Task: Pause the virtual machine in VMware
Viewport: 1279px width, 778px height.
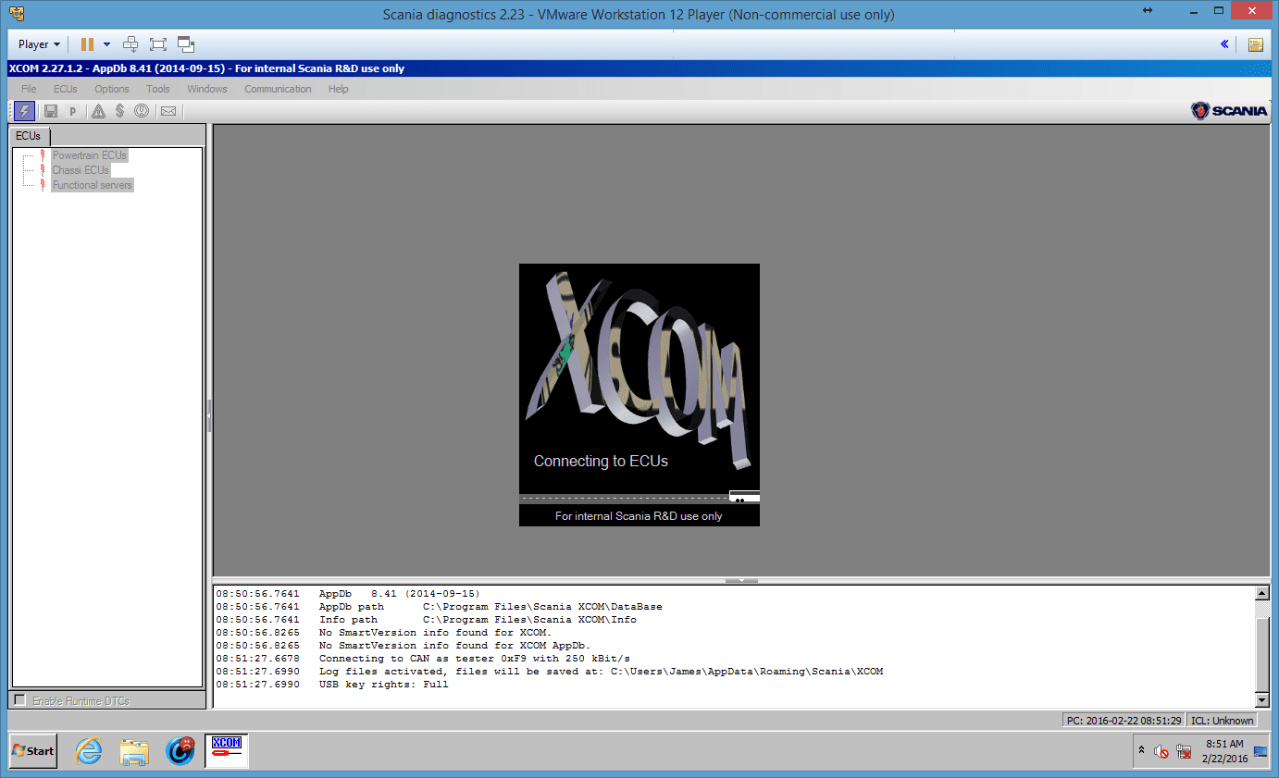Action: pyautogui.click(x=87, y=44)
